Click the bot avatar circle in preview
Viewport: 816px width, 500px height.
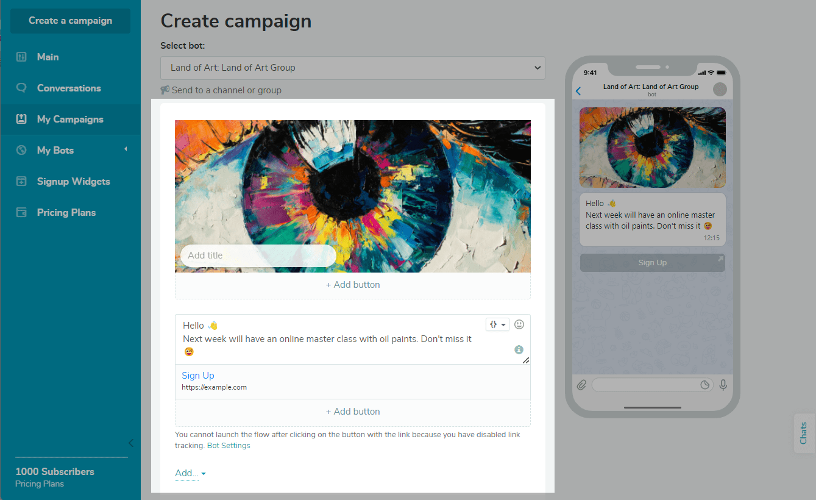click(720, 90)
